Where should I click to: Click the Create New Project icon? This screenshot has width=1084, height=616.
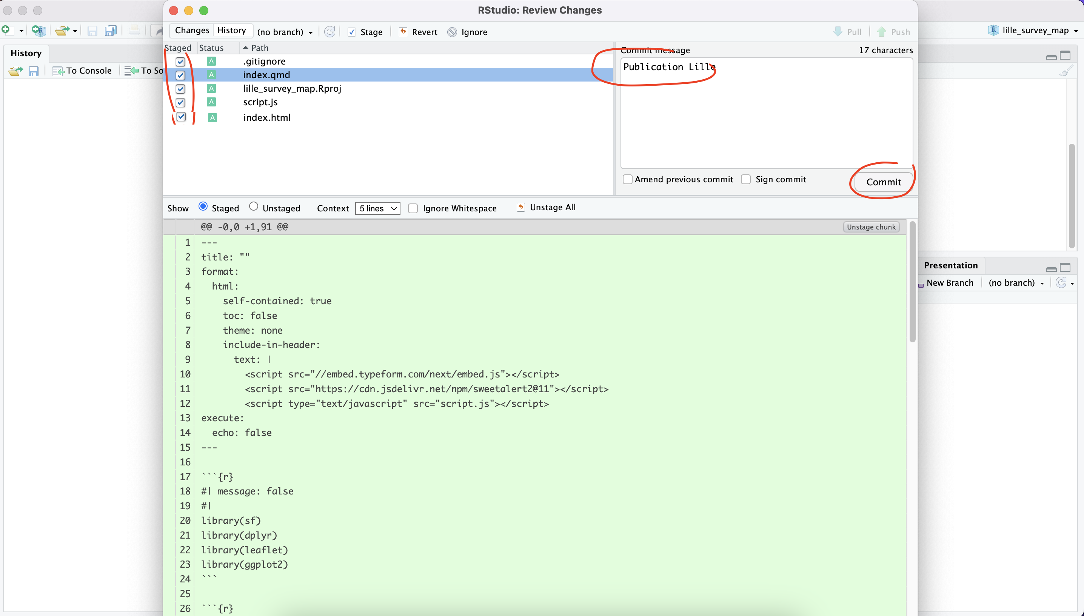click(x=38, y=30)
